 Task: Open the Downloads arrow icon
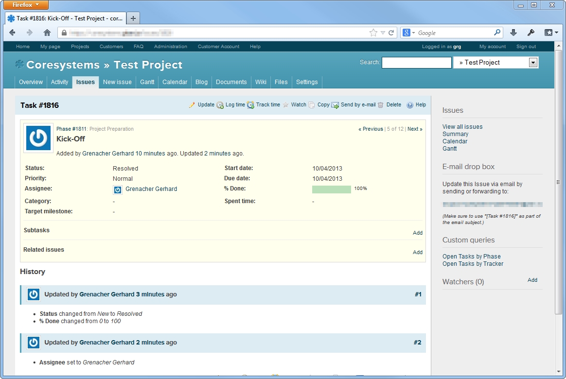point(513,33)
